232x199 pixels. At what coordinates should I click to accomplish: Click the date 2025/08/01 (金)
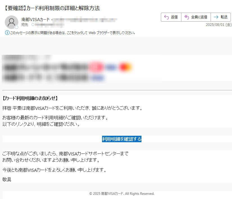219,25
